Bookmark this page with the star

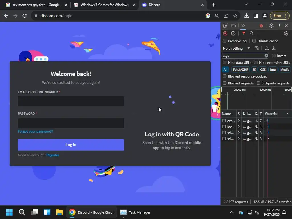tap(235, 16)
